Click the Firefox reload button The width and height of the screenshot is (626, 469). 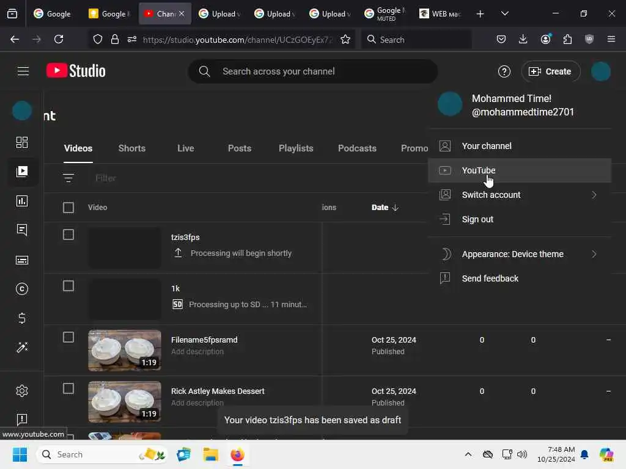click(x=59, y=39)
